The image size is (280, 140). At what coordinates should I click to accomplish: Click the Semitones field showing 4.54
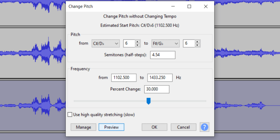[163, 55]
